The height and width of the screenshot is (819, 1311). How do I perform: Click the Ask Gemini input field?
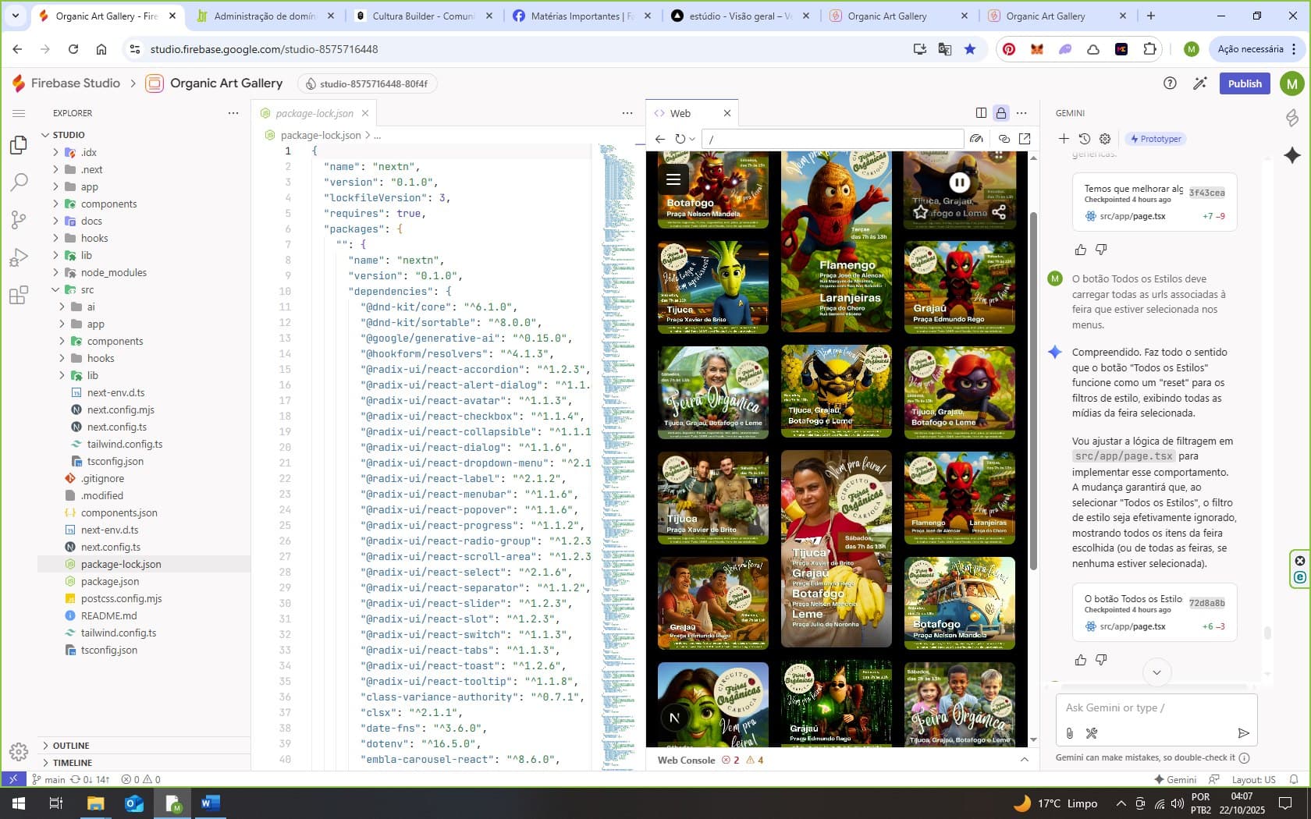coord(1156,707)
